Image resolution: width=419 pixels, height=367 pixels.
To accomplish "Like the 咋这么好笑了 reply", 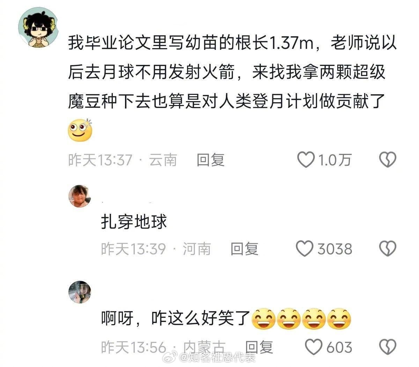I will [314, 347].
